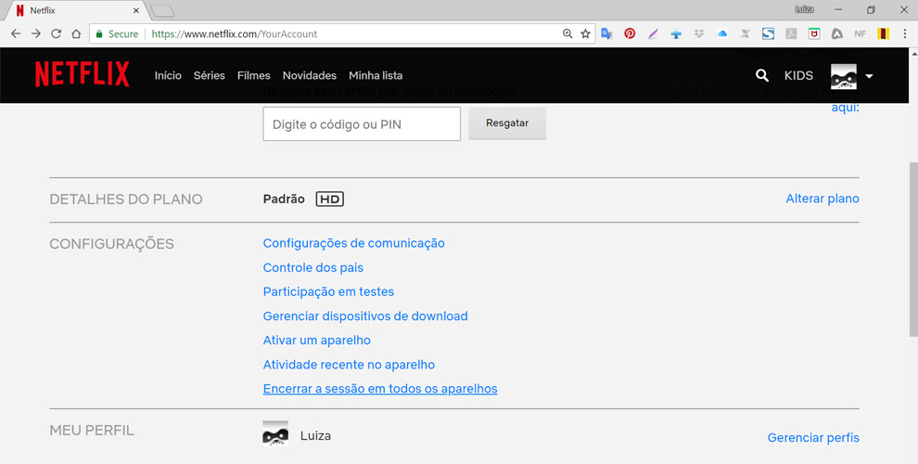Click the Resgatar button
918x464 pixels.
coord(507,123)
